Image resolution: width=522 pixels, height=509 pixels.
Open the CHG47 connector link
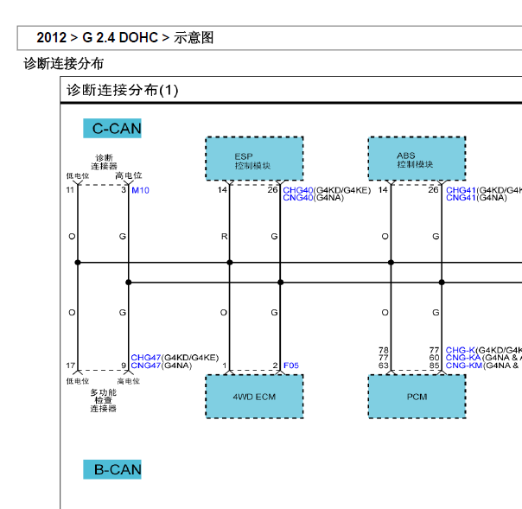(146, 358)
